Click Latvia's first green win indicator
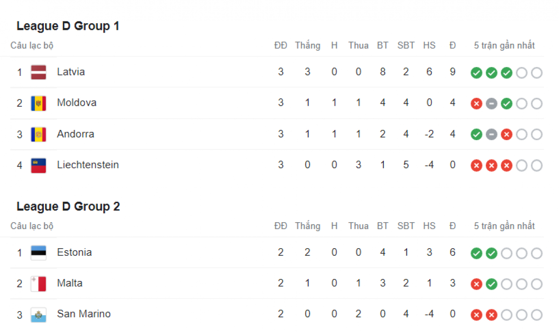559x333 pixels. [x=476, y=73]
